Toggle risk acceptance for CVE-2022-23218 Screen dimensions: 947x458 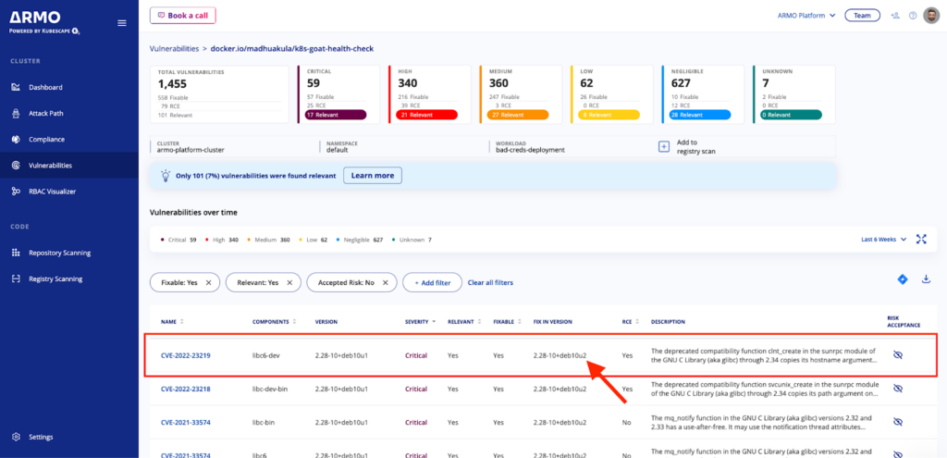point(897,389)
